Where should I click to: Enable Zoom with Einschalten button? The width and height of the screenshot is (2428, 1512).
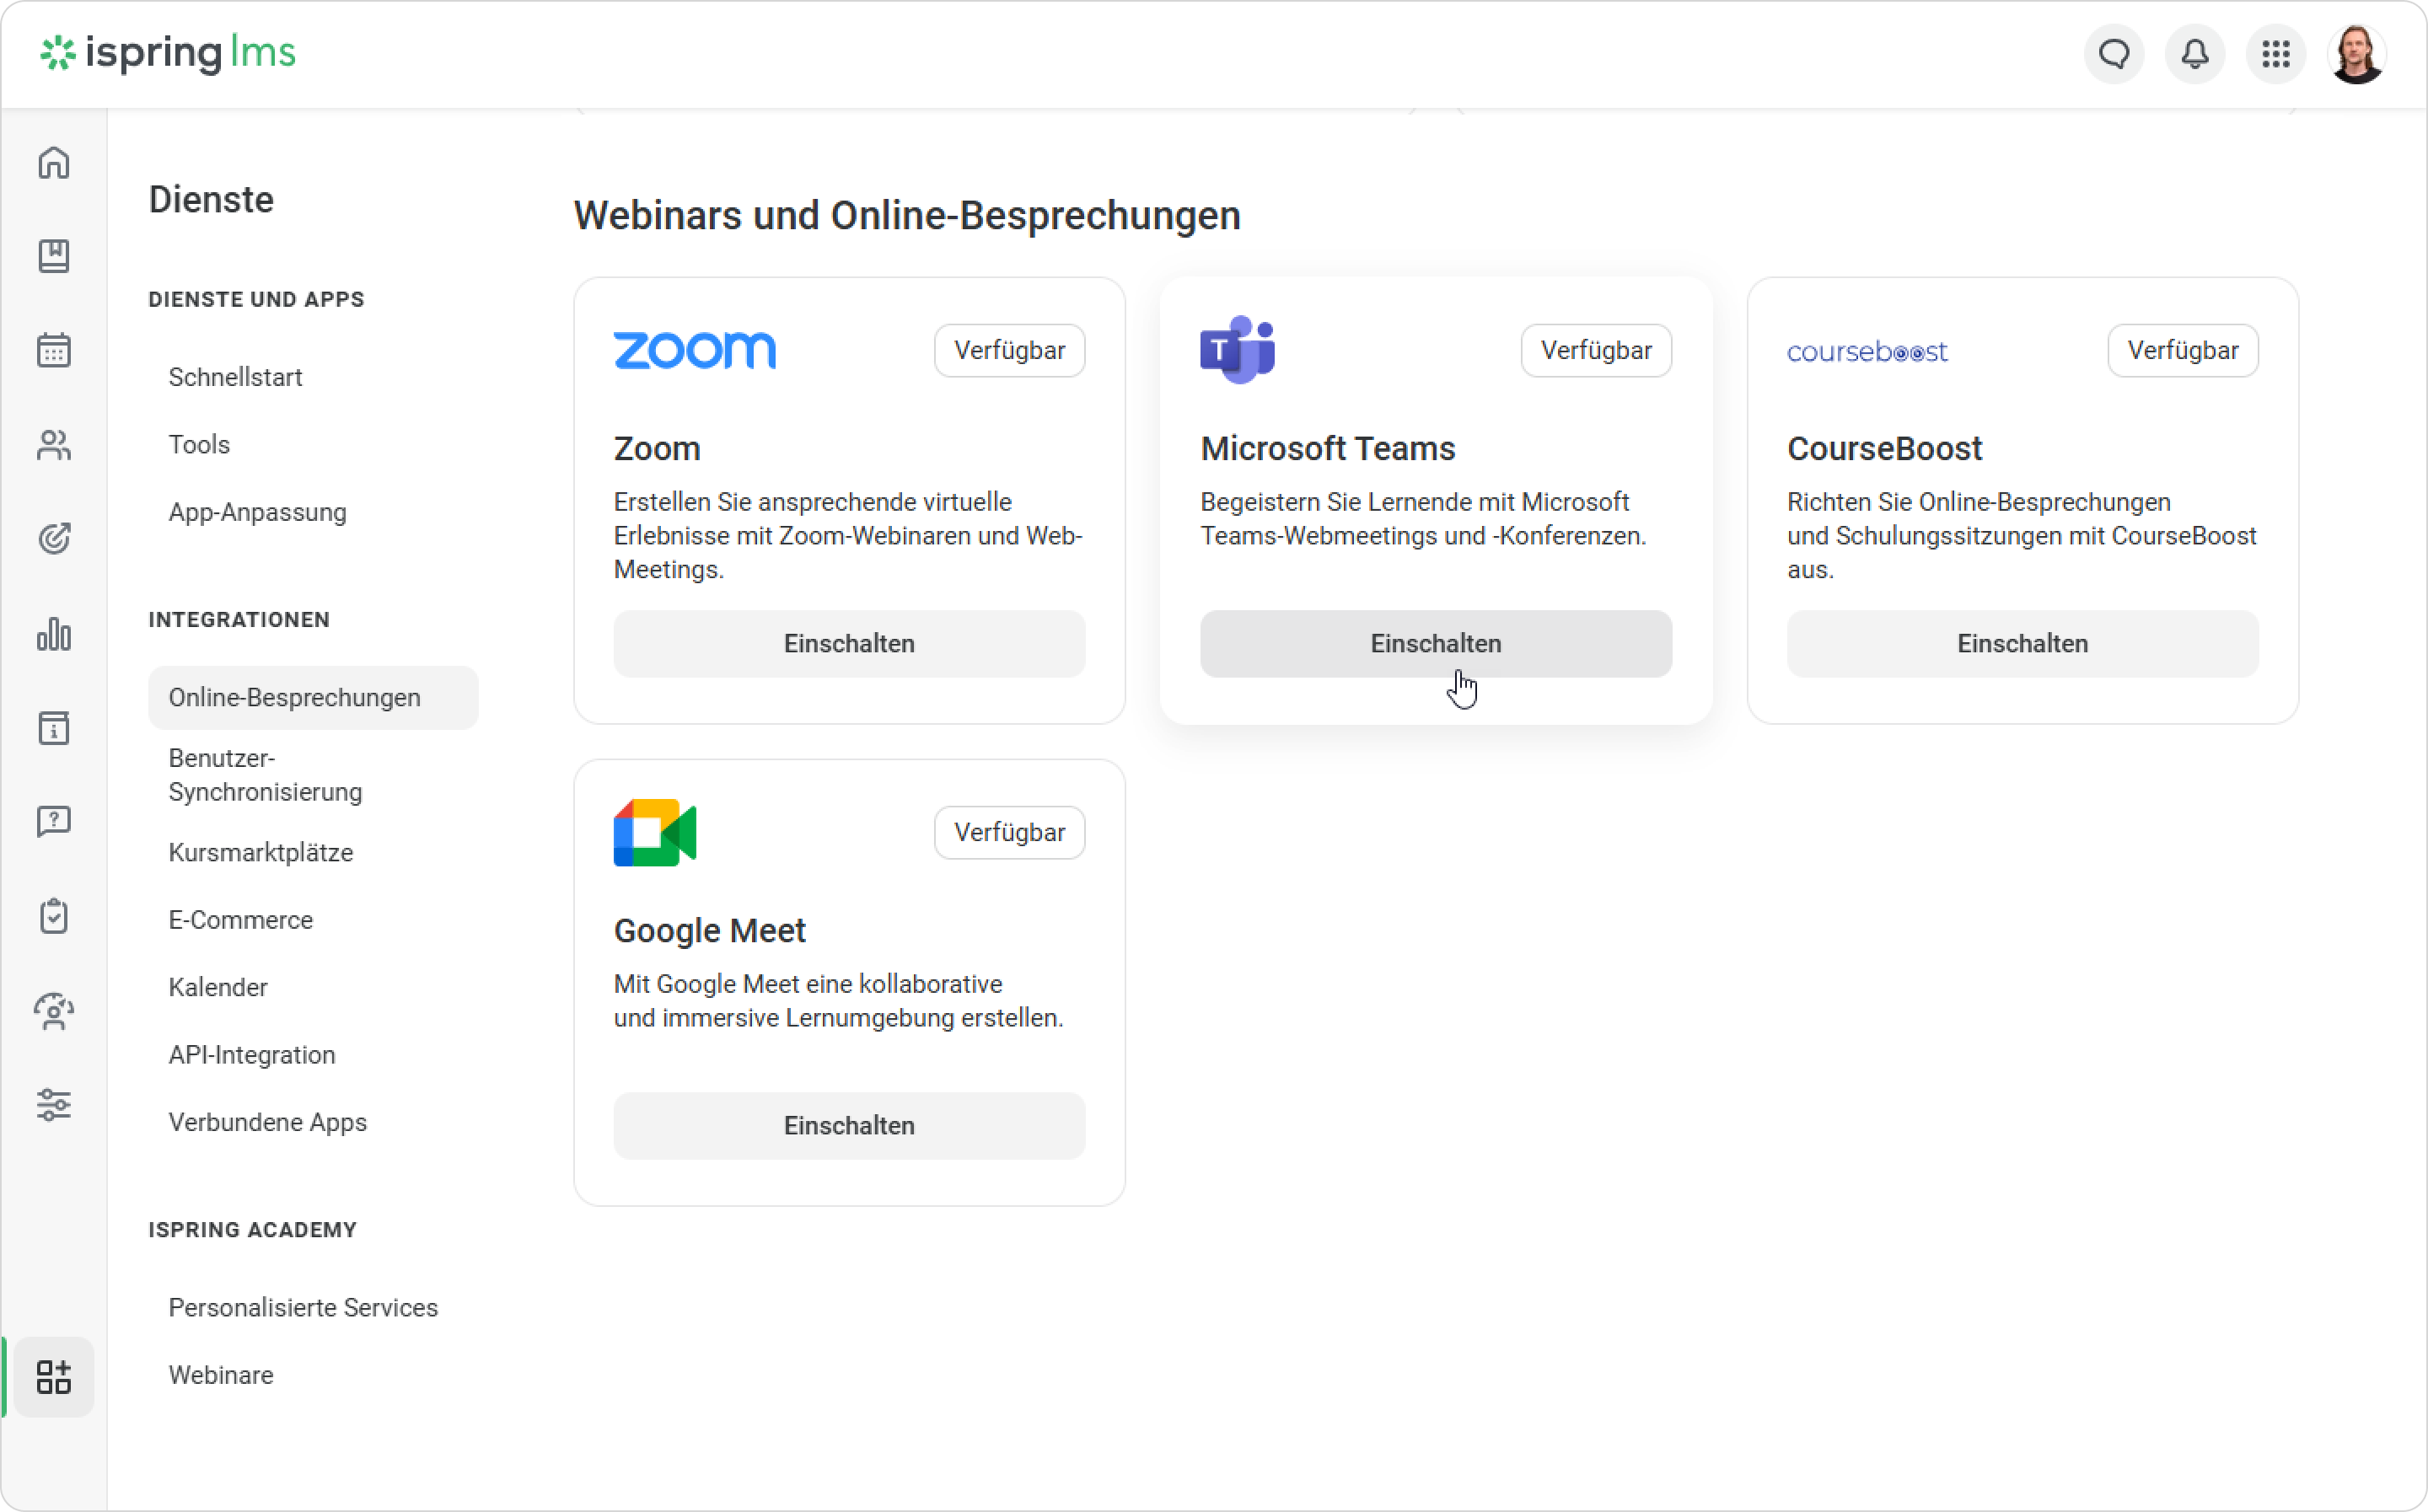coord(849,644)
